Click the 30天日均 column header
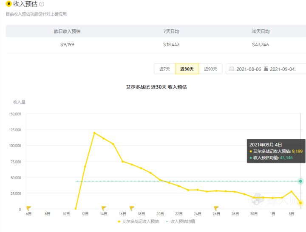 click(x=261, y=31)
